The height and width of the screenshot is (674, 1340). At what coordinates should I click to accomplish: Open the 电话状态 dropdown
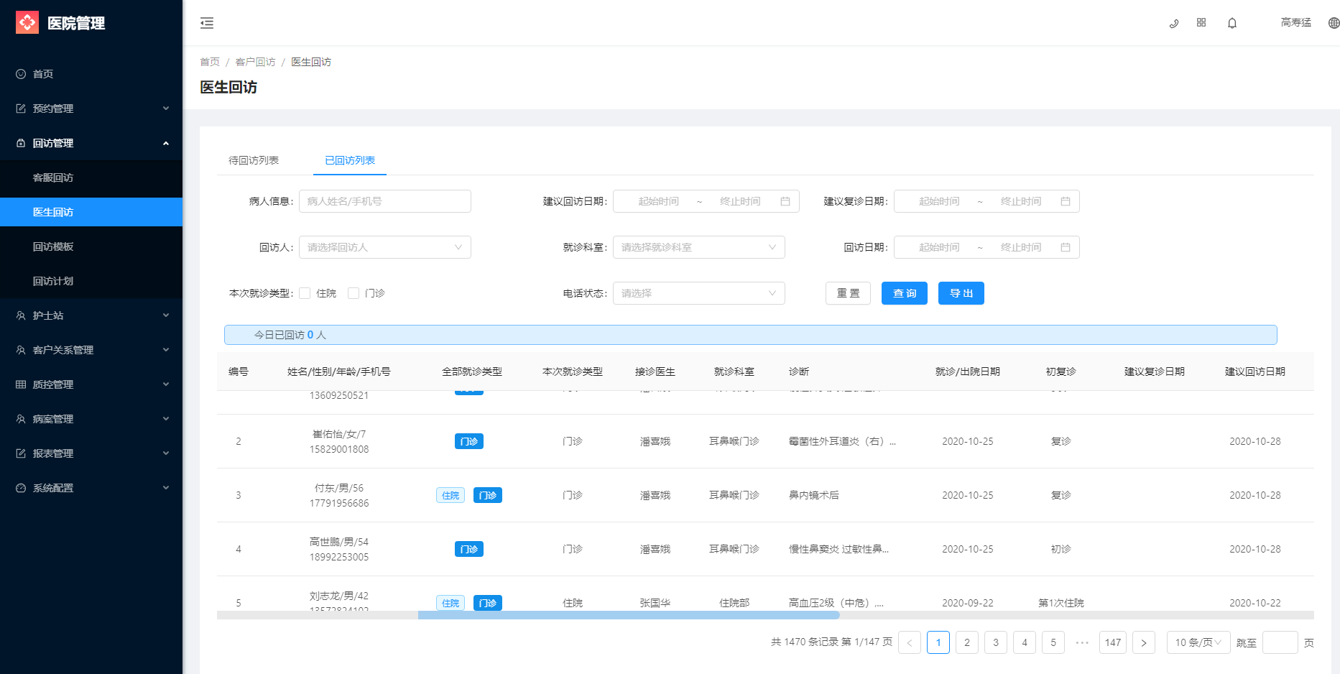click(x=699, y=293)
